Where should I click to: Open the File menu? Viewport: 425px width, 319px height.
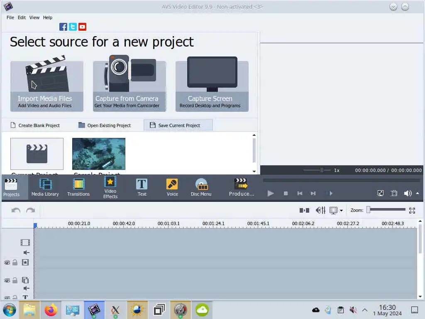click(x=10, y=17)
